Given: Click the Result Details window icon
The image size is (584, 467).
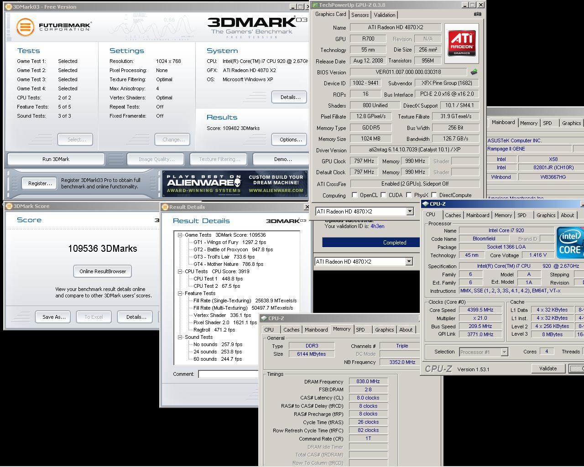Looking at the screenshot, I should click(165, 207).
